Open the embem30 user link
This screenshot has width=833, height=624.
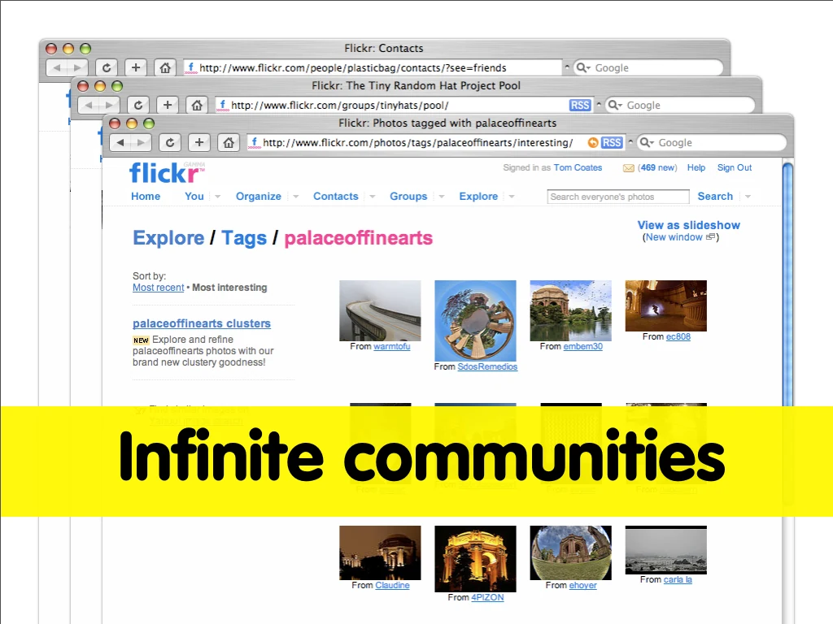(582, 346)
